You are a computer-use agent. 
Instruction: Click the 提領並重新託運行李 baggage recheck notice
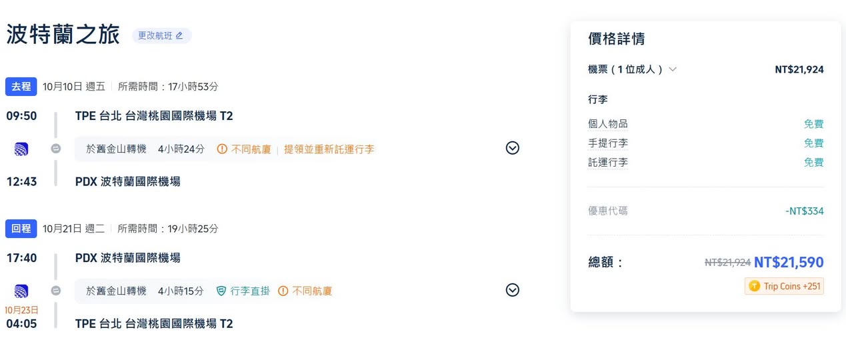329,149
